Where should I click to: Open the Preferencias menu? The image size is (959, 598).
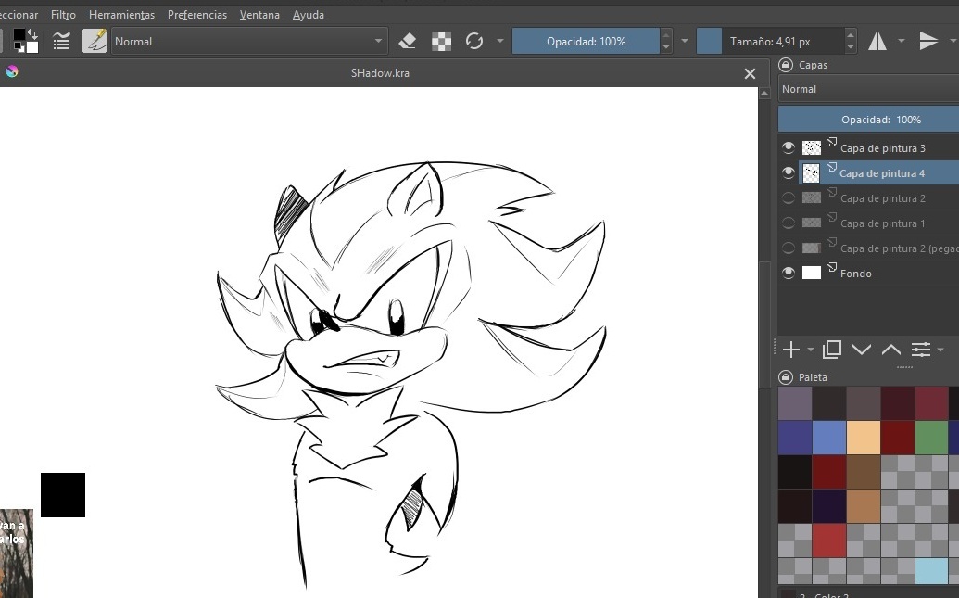[x=197, y=14]
